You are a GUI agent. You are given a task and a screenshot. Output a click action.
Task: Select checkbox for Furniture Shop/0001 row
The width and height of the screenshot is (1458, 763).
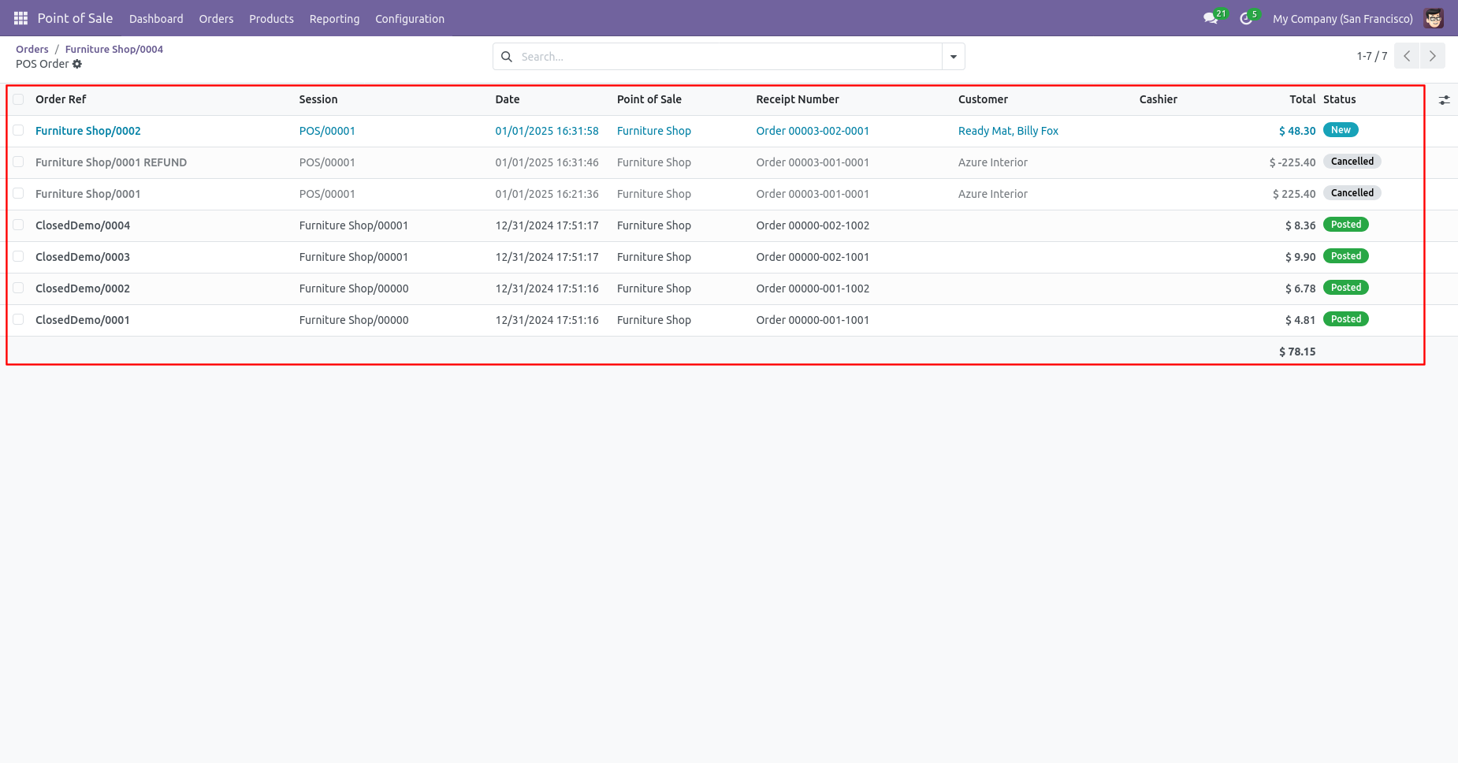pyautogui.click(x=18, y=193)
